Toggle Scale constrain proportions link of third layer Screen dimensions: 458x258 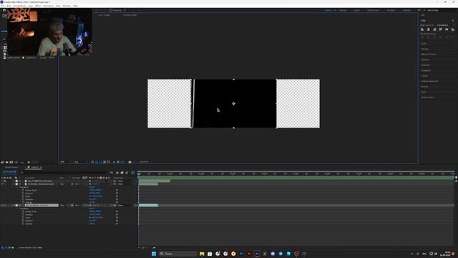90,218
